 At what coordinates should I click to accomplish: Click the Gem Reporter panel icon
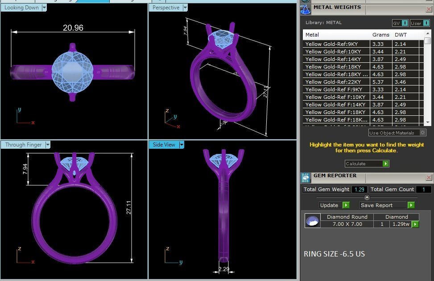(306, 178)
